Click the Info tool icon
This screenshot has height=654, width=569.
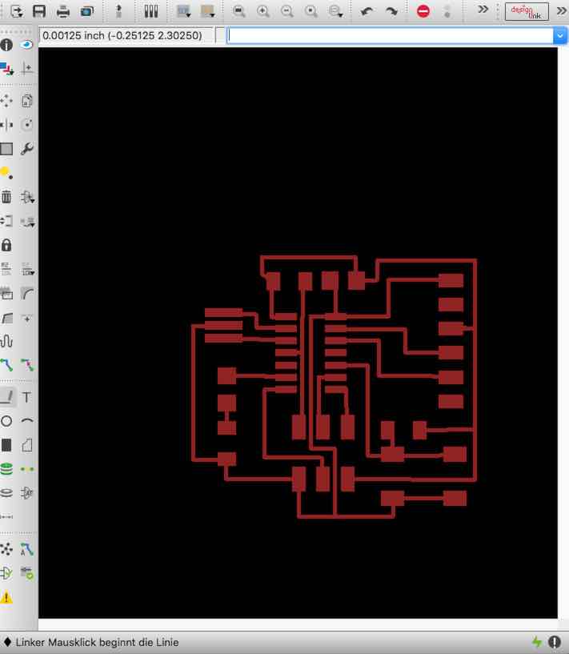pyautogui.click(x=6, y=45)
